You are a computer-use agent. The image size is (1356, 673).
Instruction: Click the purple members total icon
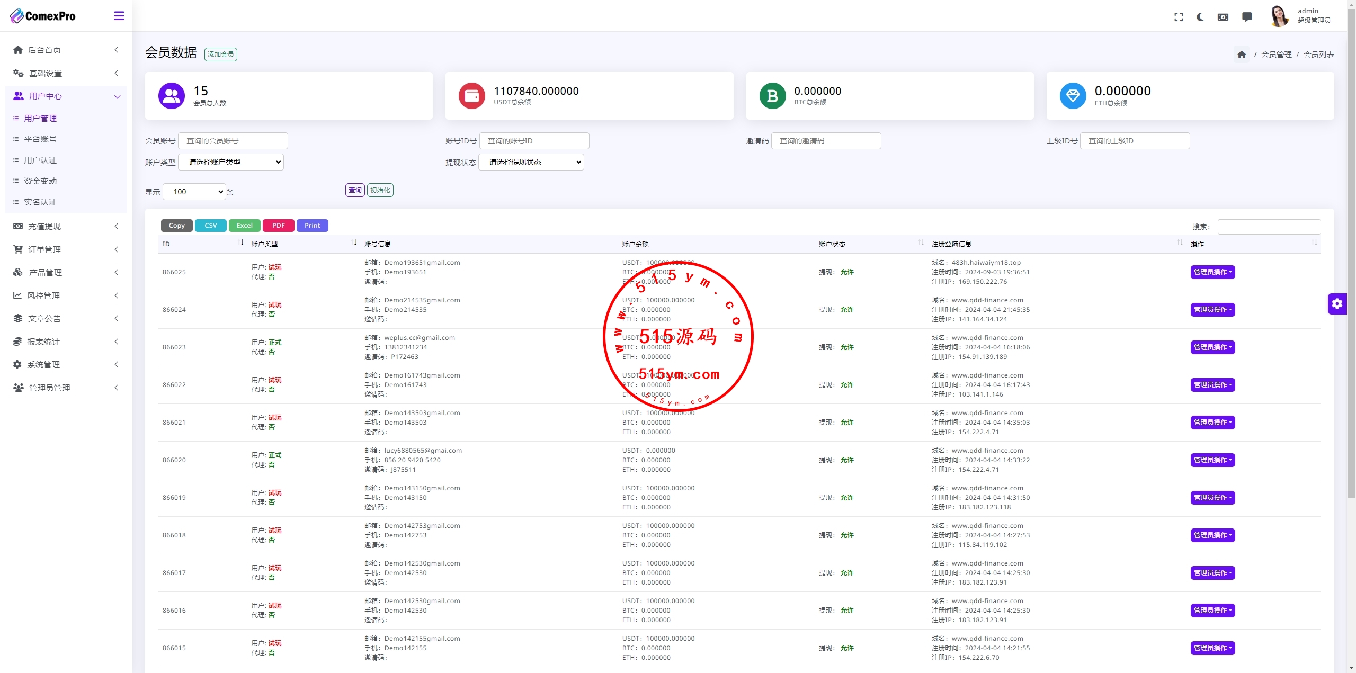171,96
